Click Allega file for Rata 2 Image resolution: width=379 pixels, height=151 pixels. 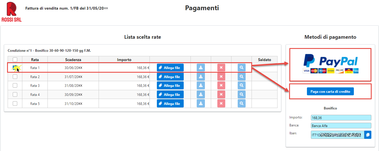(x=170, y=77)
